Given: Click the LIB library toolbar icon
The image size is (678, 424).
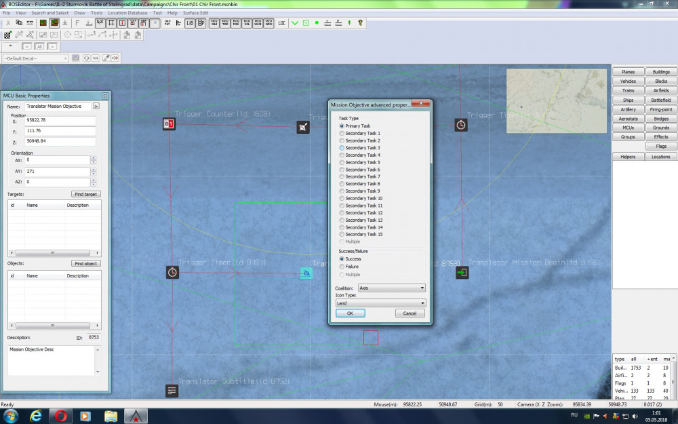Looking at the screenshot, I should tap(191, 23).
